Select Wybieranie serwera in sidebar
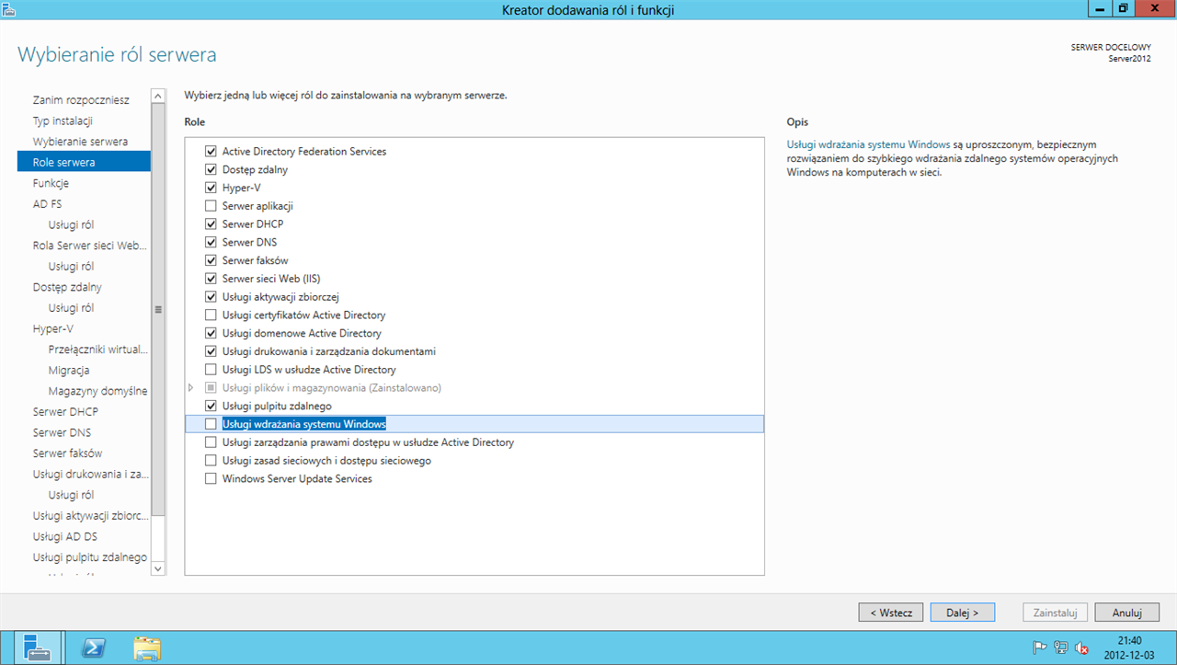Viewport: 1177px width, 665px height. pyautogui.click(x=80, y=142)
